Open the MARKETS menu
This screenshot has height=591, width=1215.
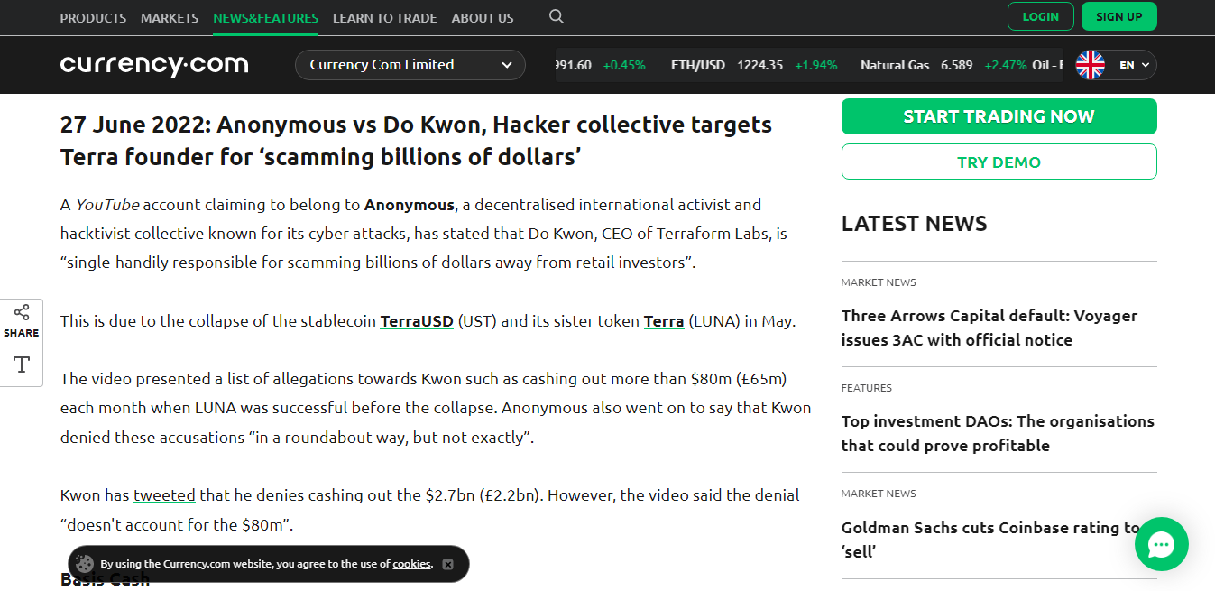pyautogui.click(x=170, y=17)
